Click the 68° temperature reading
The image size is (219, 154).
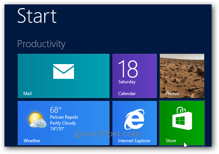[55, 110]
